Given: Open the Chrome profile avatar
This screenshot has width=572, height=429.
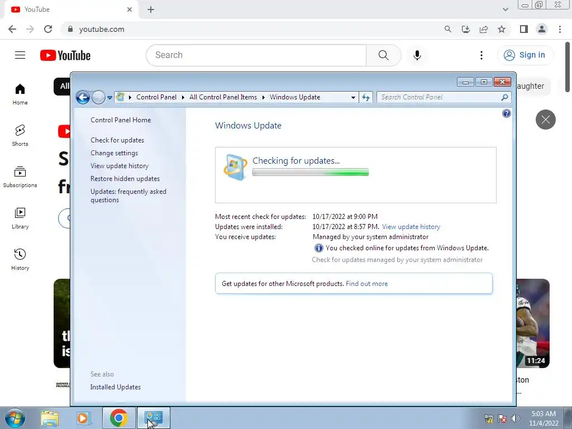Looking at the screenshot, I should (542, 29).
